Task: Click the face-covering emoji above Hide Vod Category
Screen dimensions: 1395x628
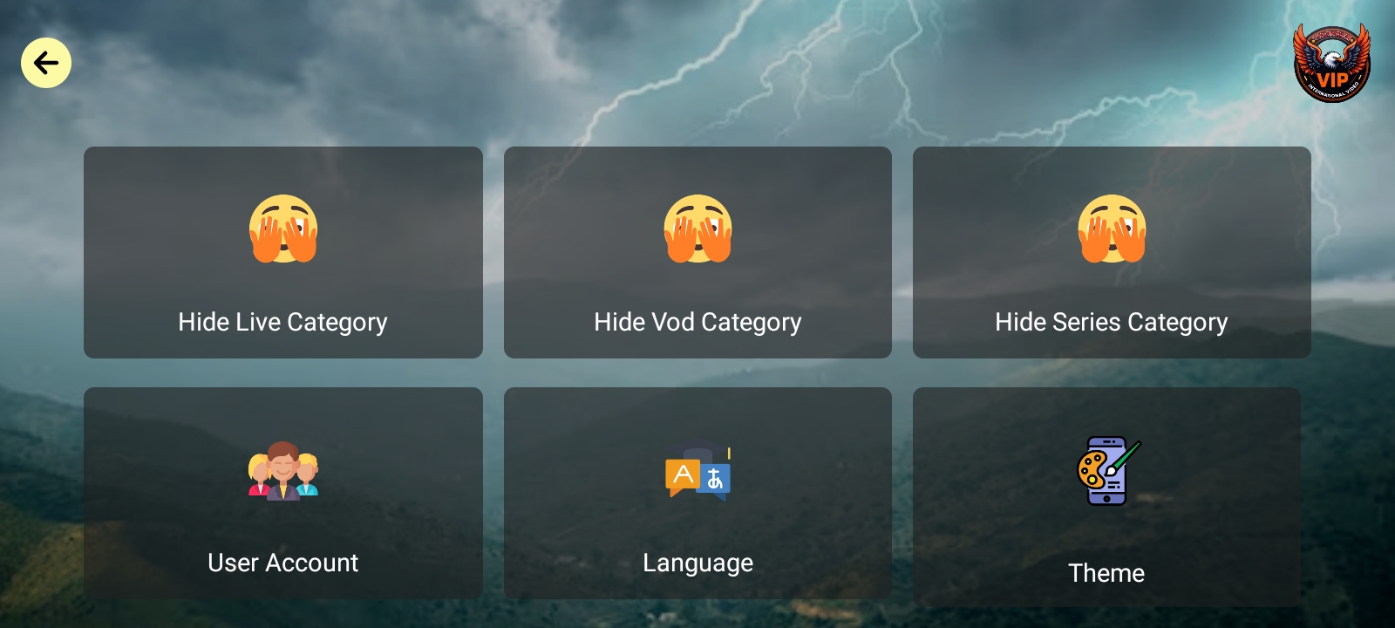Action: pos(697,229)
